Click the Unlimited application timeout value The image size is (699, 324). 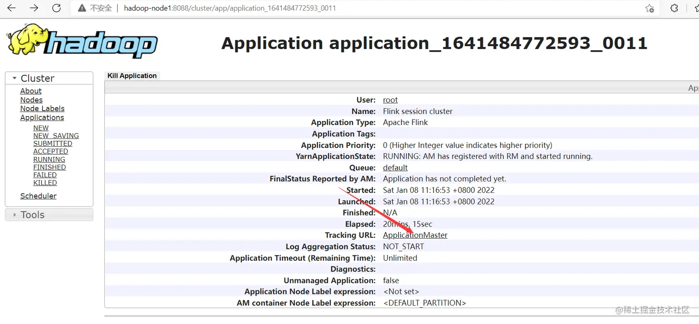[x=400, y=258]
